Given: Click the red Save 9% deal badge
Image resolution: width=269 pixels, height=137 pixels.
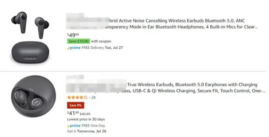Looking at the screenshot, I should pos(75,105).
